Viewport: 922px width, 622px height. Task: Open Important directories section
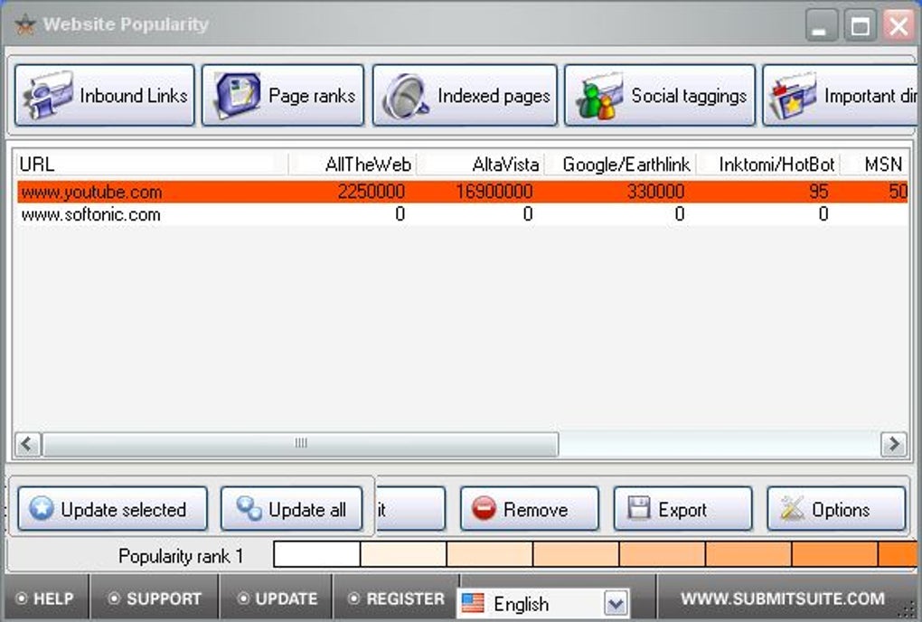[x=840, y=95]
